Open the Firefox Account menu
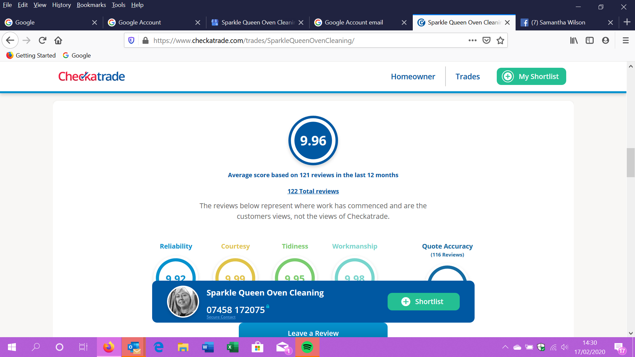 606,40
